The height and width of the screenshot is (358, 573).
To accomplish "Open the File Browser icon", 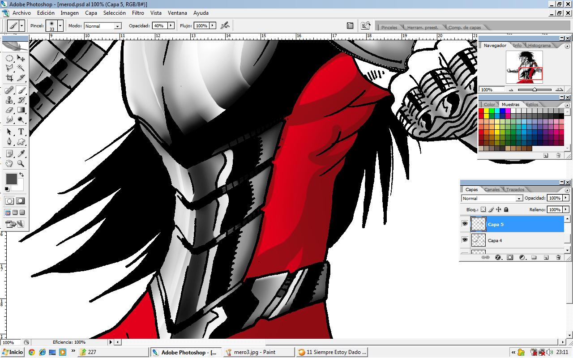I will pyautogui.click(x=366, y=26).
